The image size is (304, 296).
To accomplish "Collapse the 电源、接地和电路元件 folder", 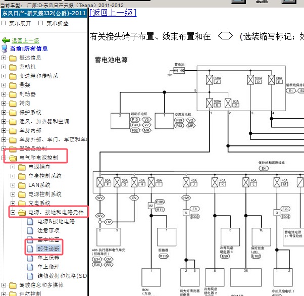I will tap(13, 212).
